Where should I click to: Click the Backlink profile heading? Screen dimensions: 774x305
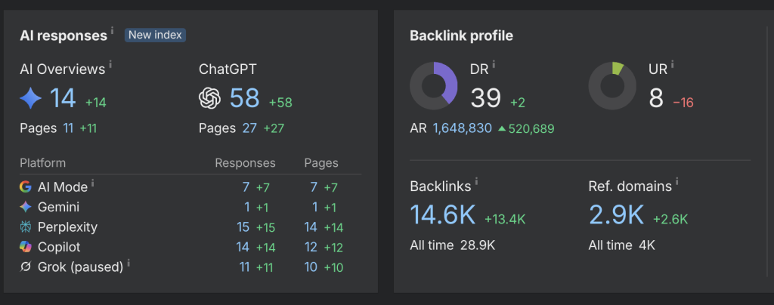[x=461, y=36]
